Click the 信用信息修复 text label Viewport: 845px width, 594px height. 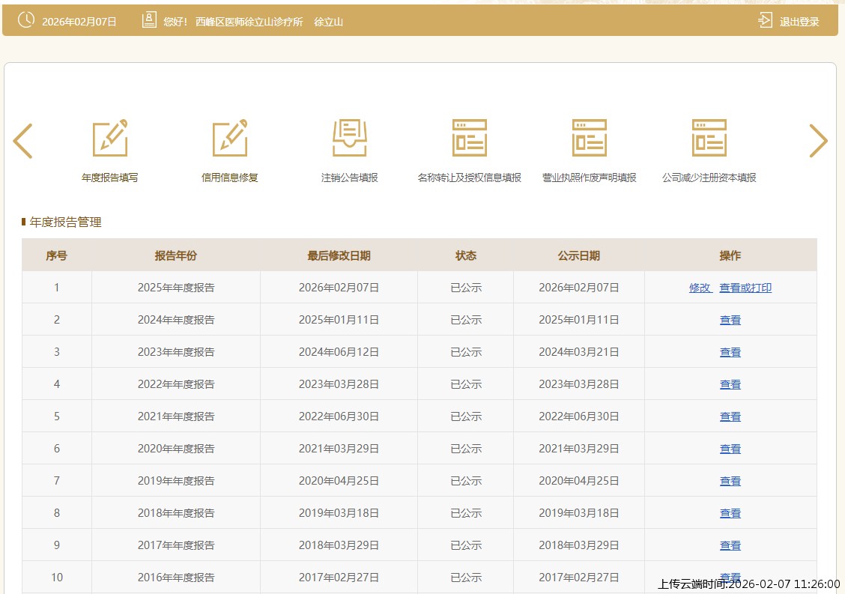click(x=230, y=178)
